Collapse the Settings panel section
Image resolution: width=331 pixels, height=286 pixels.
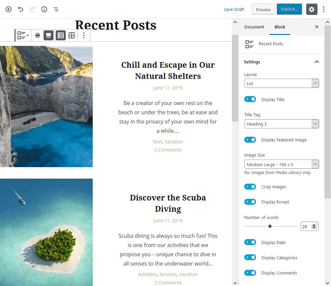coord(317,62)
